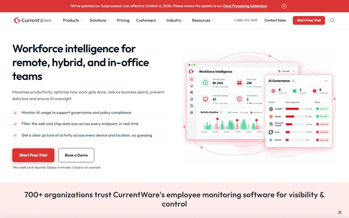Screen dimensions: 349x218
Task: Click the large Start Free Trial hero button
Action: [33, 155]
